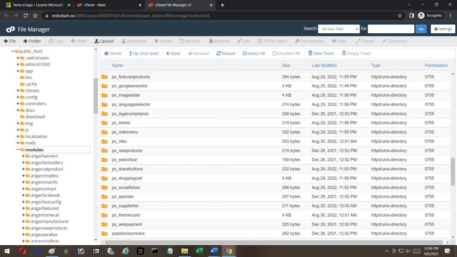Open the Permissions tool
457x257 pixels.
click(309, 41)
